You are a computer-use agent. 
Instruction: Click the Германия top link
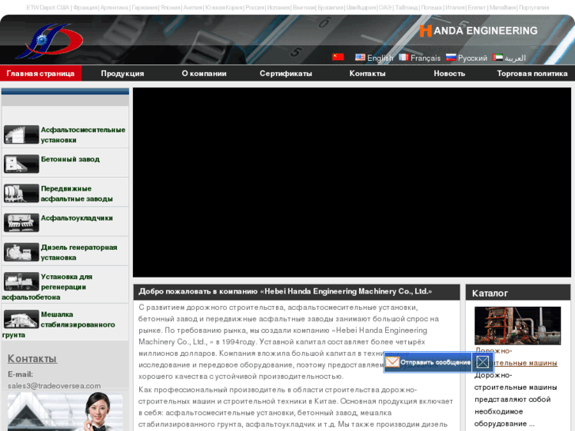(145, 7)
